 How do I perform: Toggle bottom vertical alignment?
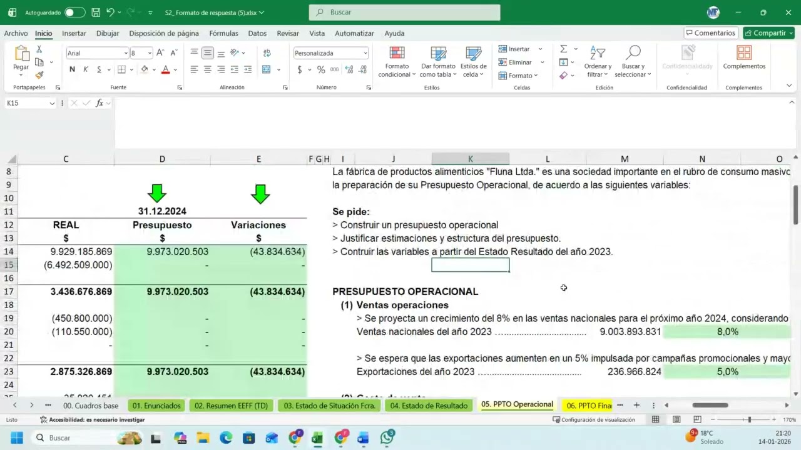(x=221, y=53)
